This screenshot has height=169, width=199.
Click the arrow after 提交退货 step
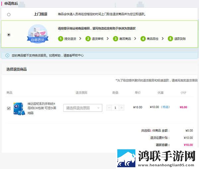80,38
